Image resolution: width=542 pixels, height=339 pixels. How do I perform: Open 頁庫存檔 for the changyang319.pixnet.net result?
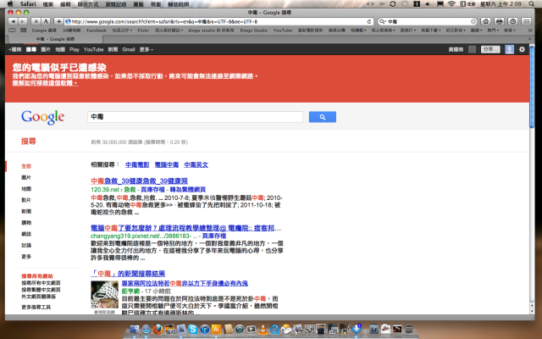point(214,236)
